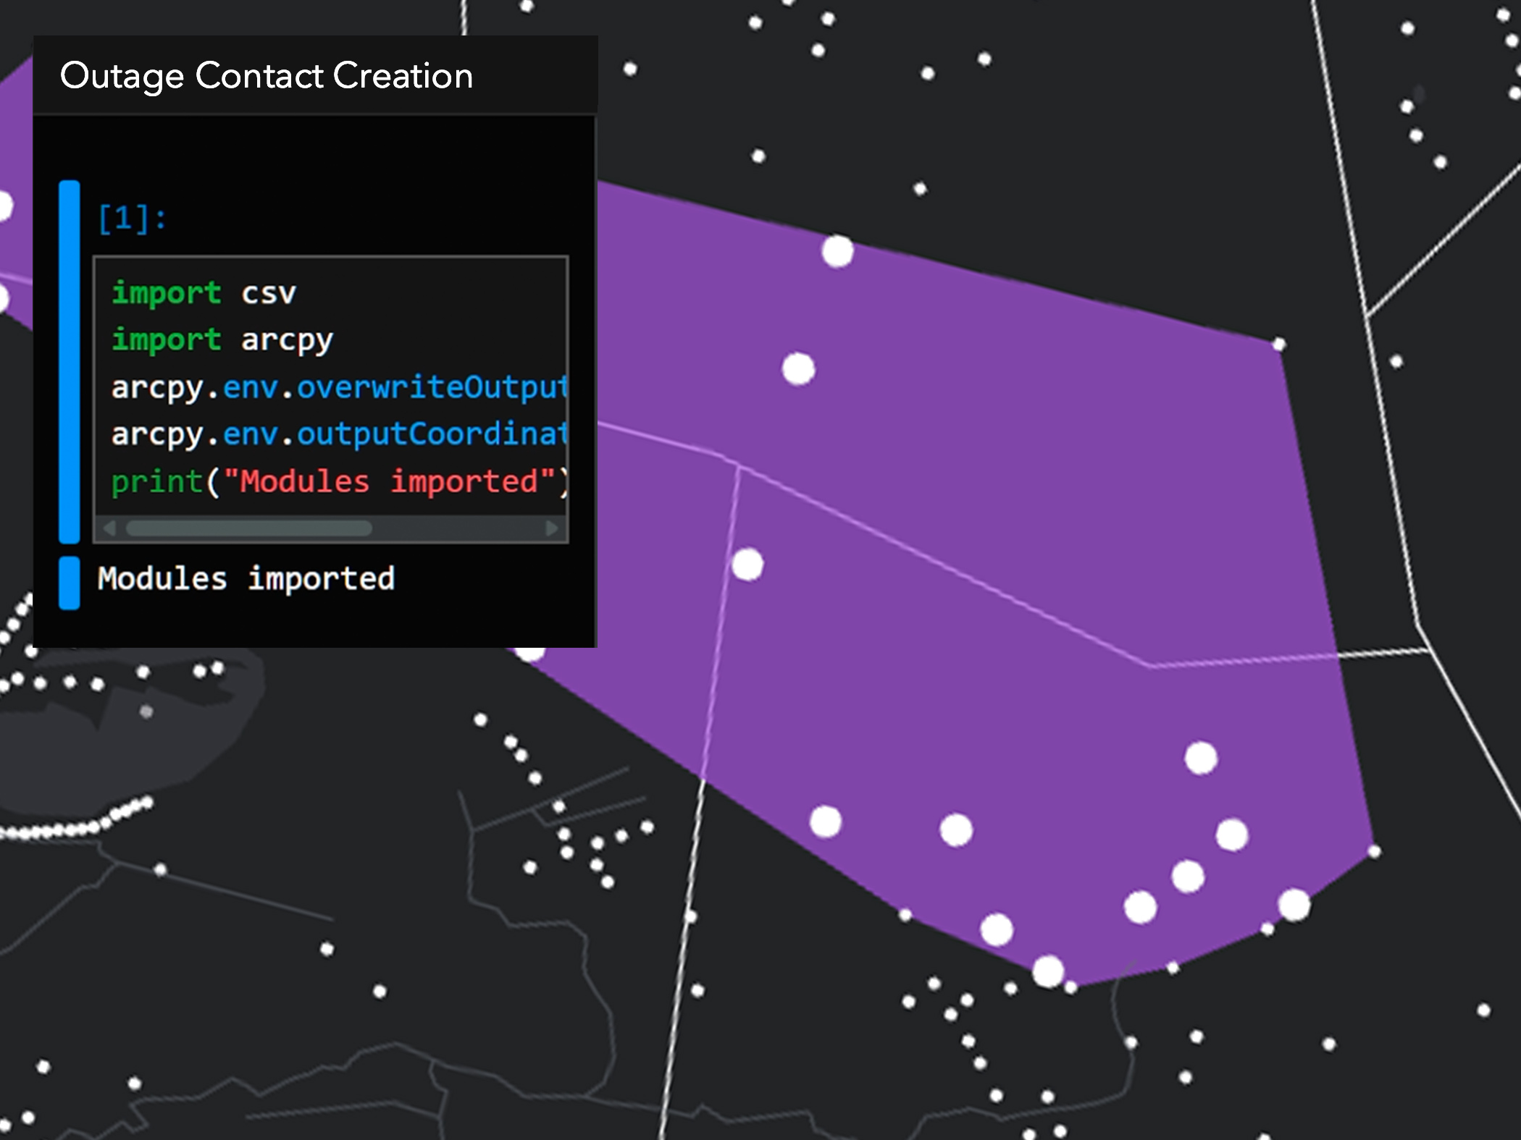1521x1140 pixels.
Task: Click the code cell's left scroll arrow
Action: click(109, 528)
